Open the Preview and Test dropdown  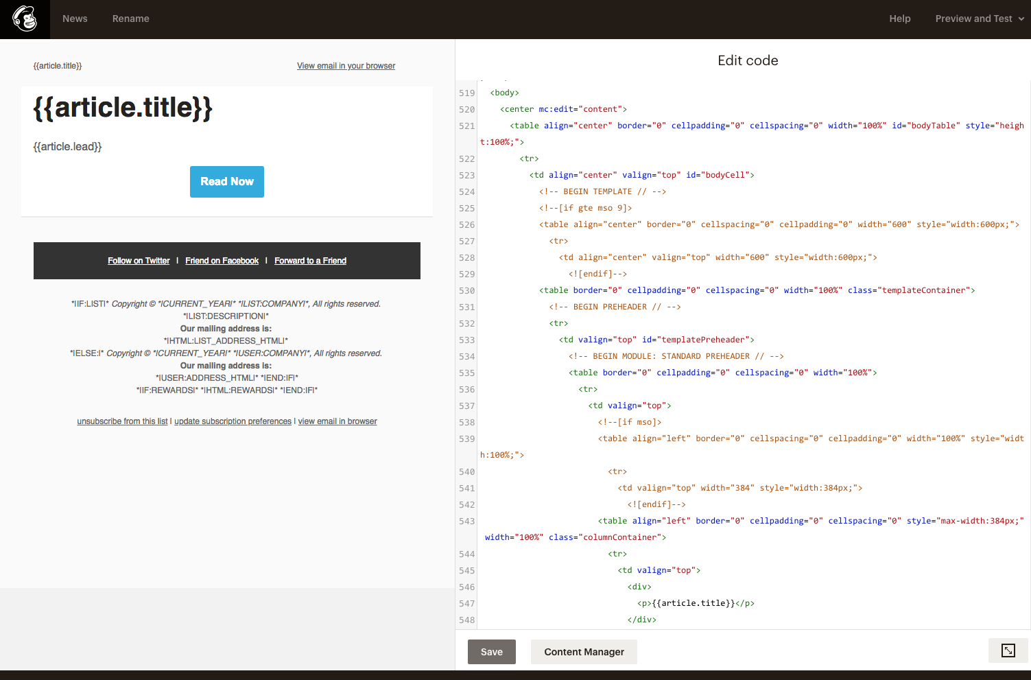point(980,19)
